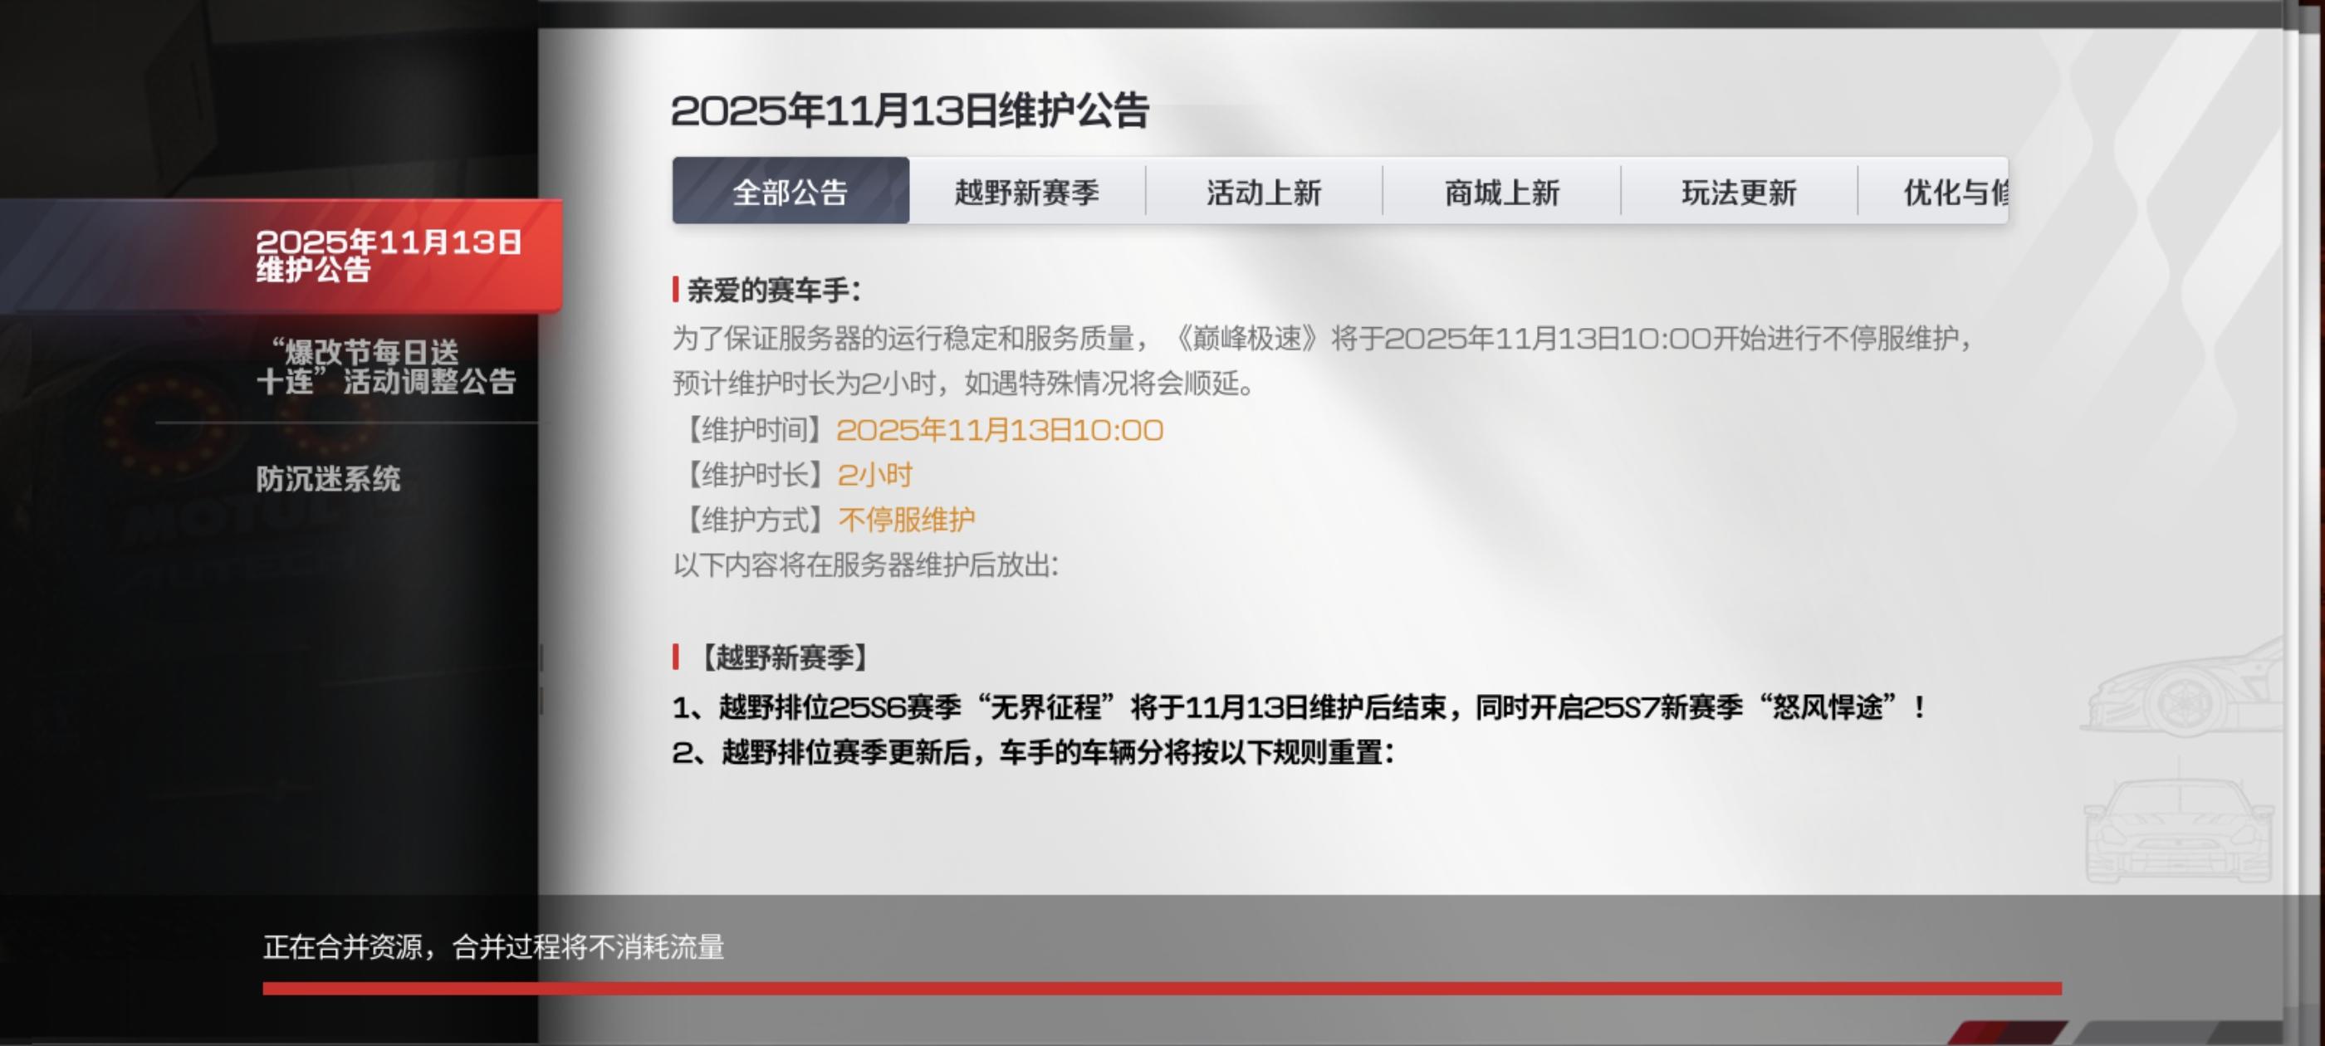Image resolution: width=2325 pixels, height=1046 pixels.
Task: Select the 全部公告 tab
Action: 790,191
